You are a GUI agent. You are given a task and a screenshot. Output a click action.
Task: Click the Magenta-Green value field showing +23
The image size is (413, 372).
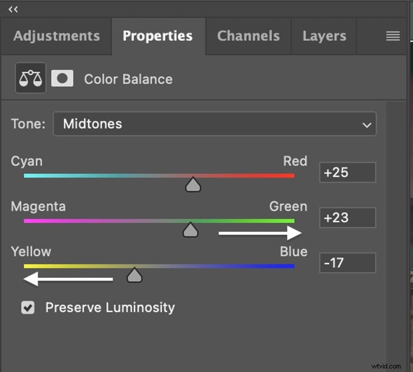tap(348, 218)
